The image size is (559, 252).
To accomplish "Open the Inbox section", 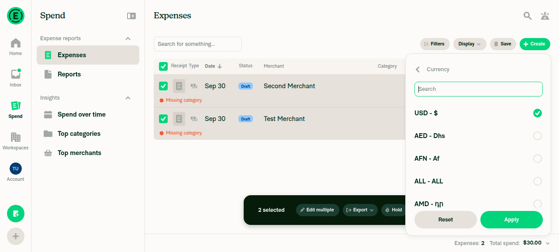I will click(x=16, y=78).
